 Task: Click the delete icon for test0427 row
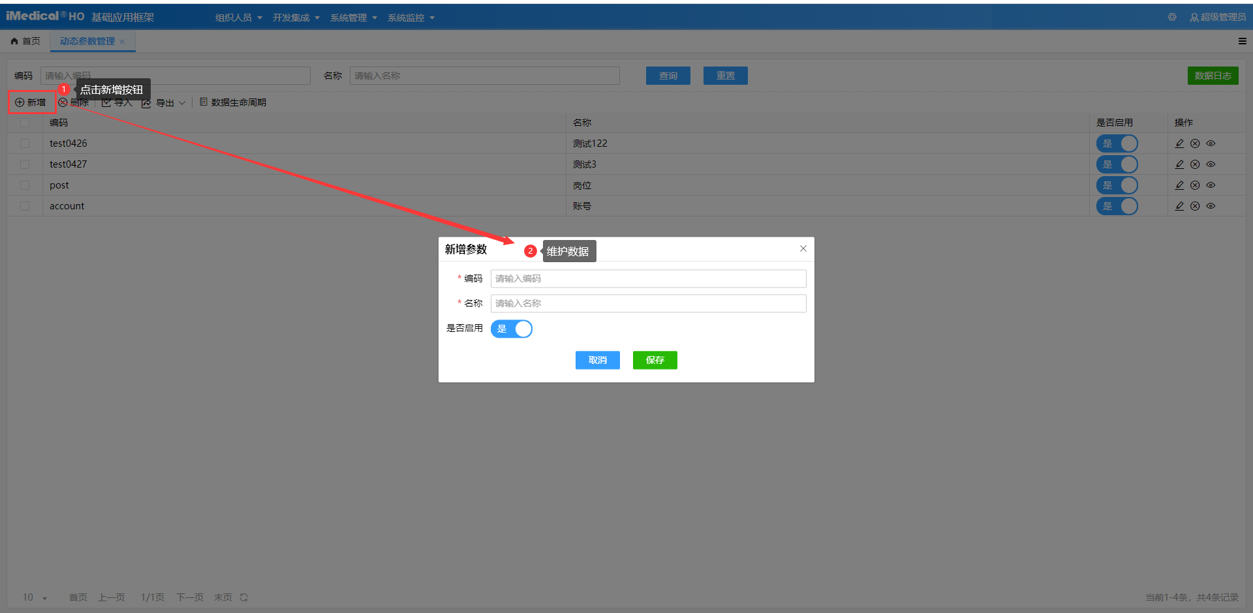[1195, 164]
